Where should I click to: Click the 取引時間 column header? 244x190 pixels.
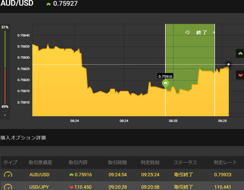117,162
